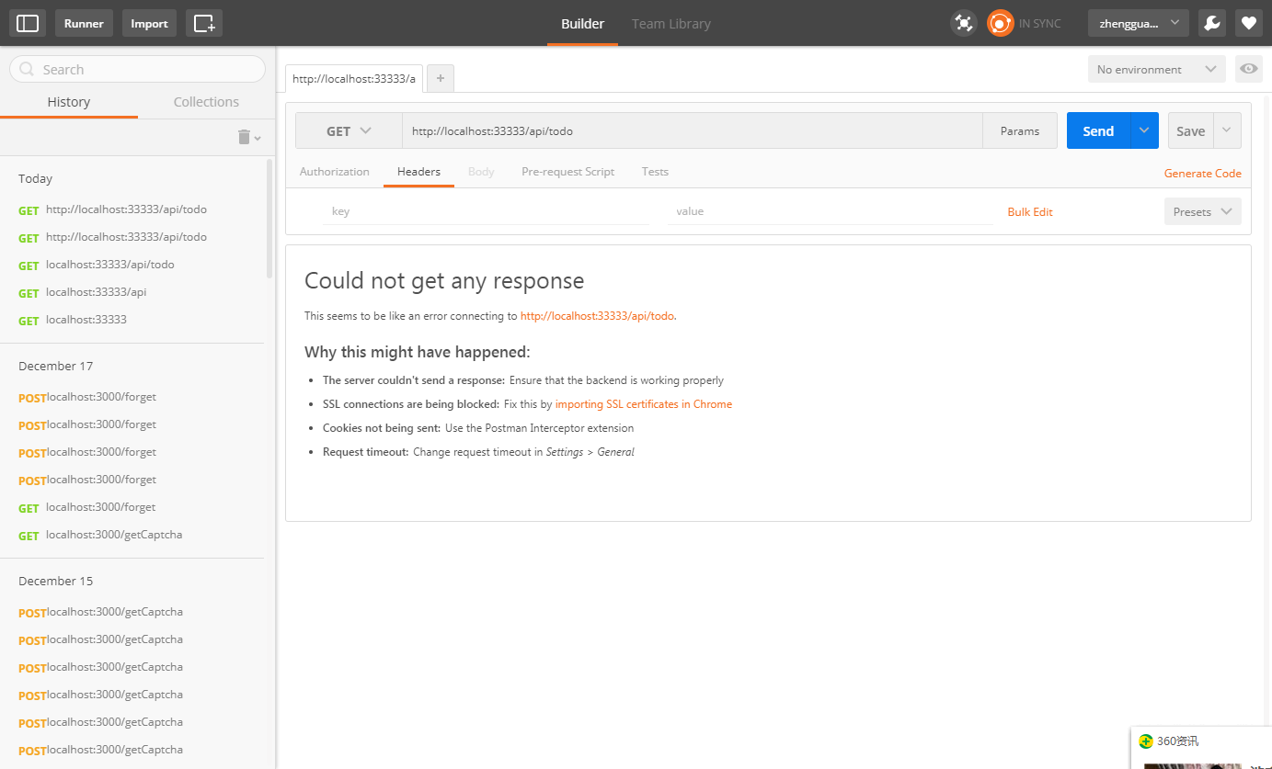The image size is (1272, 769).
Task: Send the request
Action: pos(1098,130)
